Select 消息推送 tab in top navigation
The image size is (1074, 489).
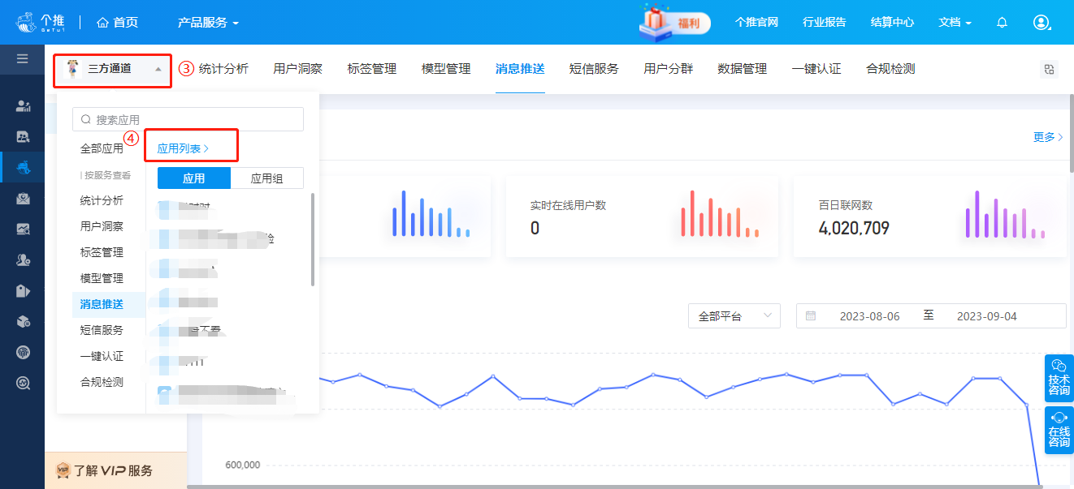520,69
